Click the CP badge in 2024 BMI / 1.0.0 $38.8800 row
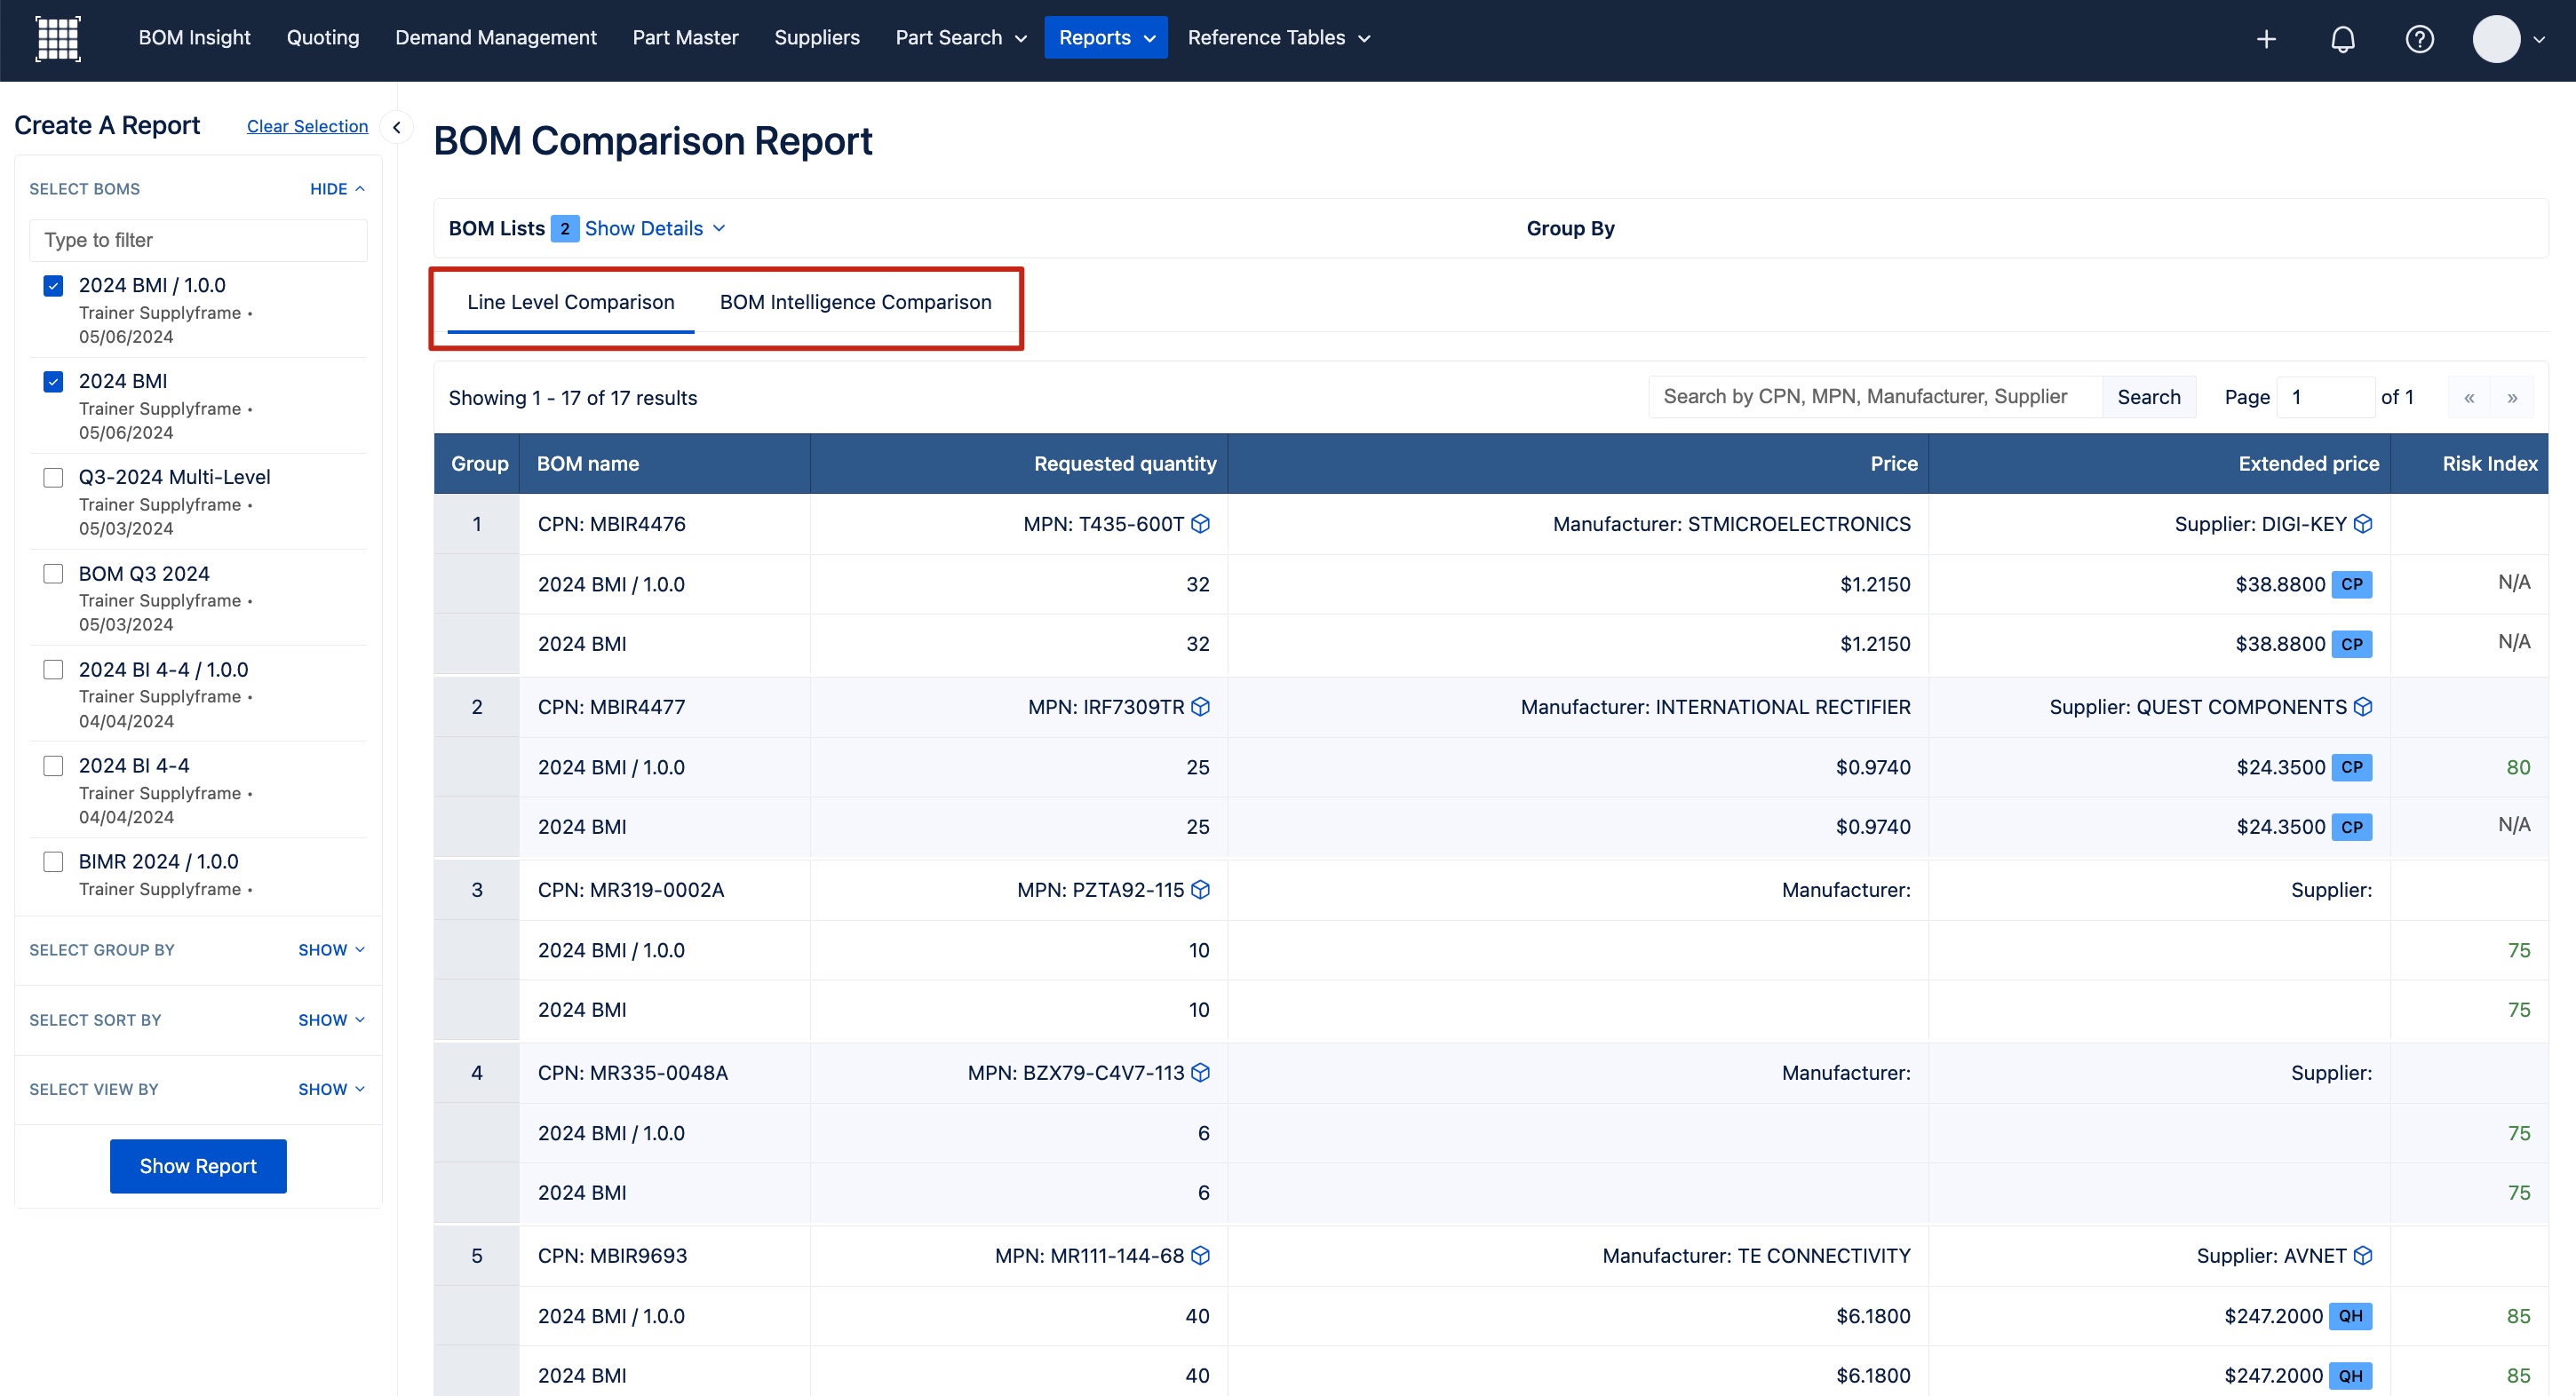The height and width of the screenshot is (1396, 2576). point(2352,584)
